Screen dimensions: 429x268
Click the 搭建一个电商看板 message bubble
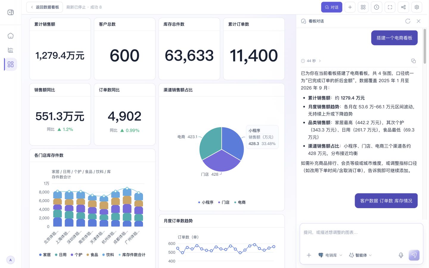point(394,38)
